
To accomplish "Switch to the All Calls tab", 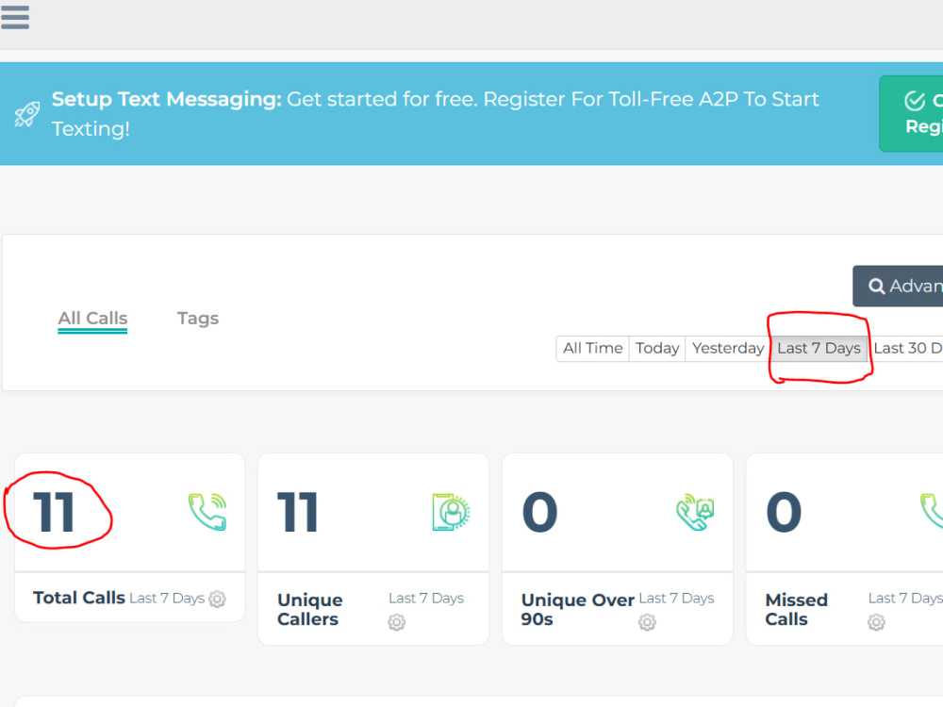I will click(92, 319).
